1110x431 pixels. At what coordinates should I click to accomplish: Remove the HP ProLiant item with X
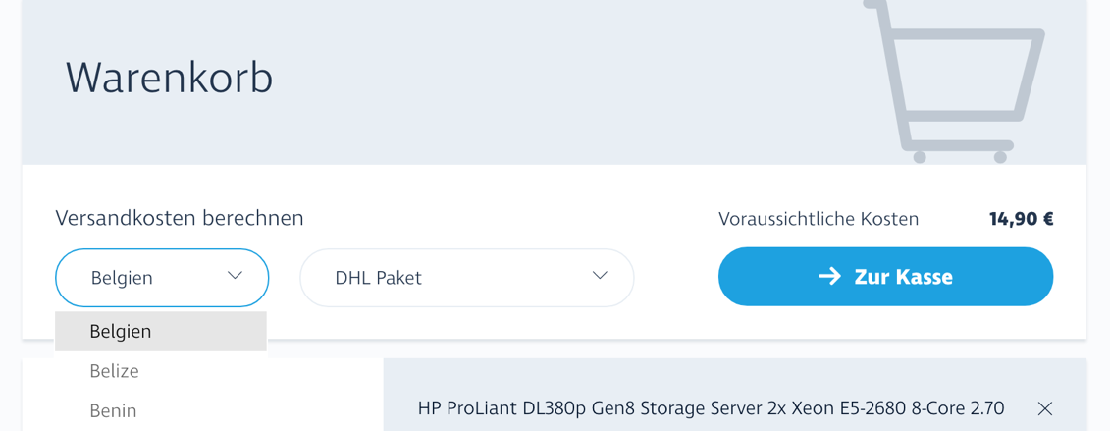(1044, 408)
